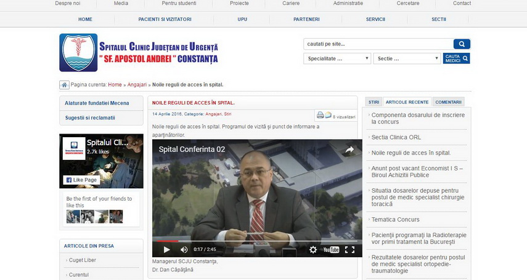Mute the video volume
This screenshot has height=280, width=527.
(x=184, y=249)
